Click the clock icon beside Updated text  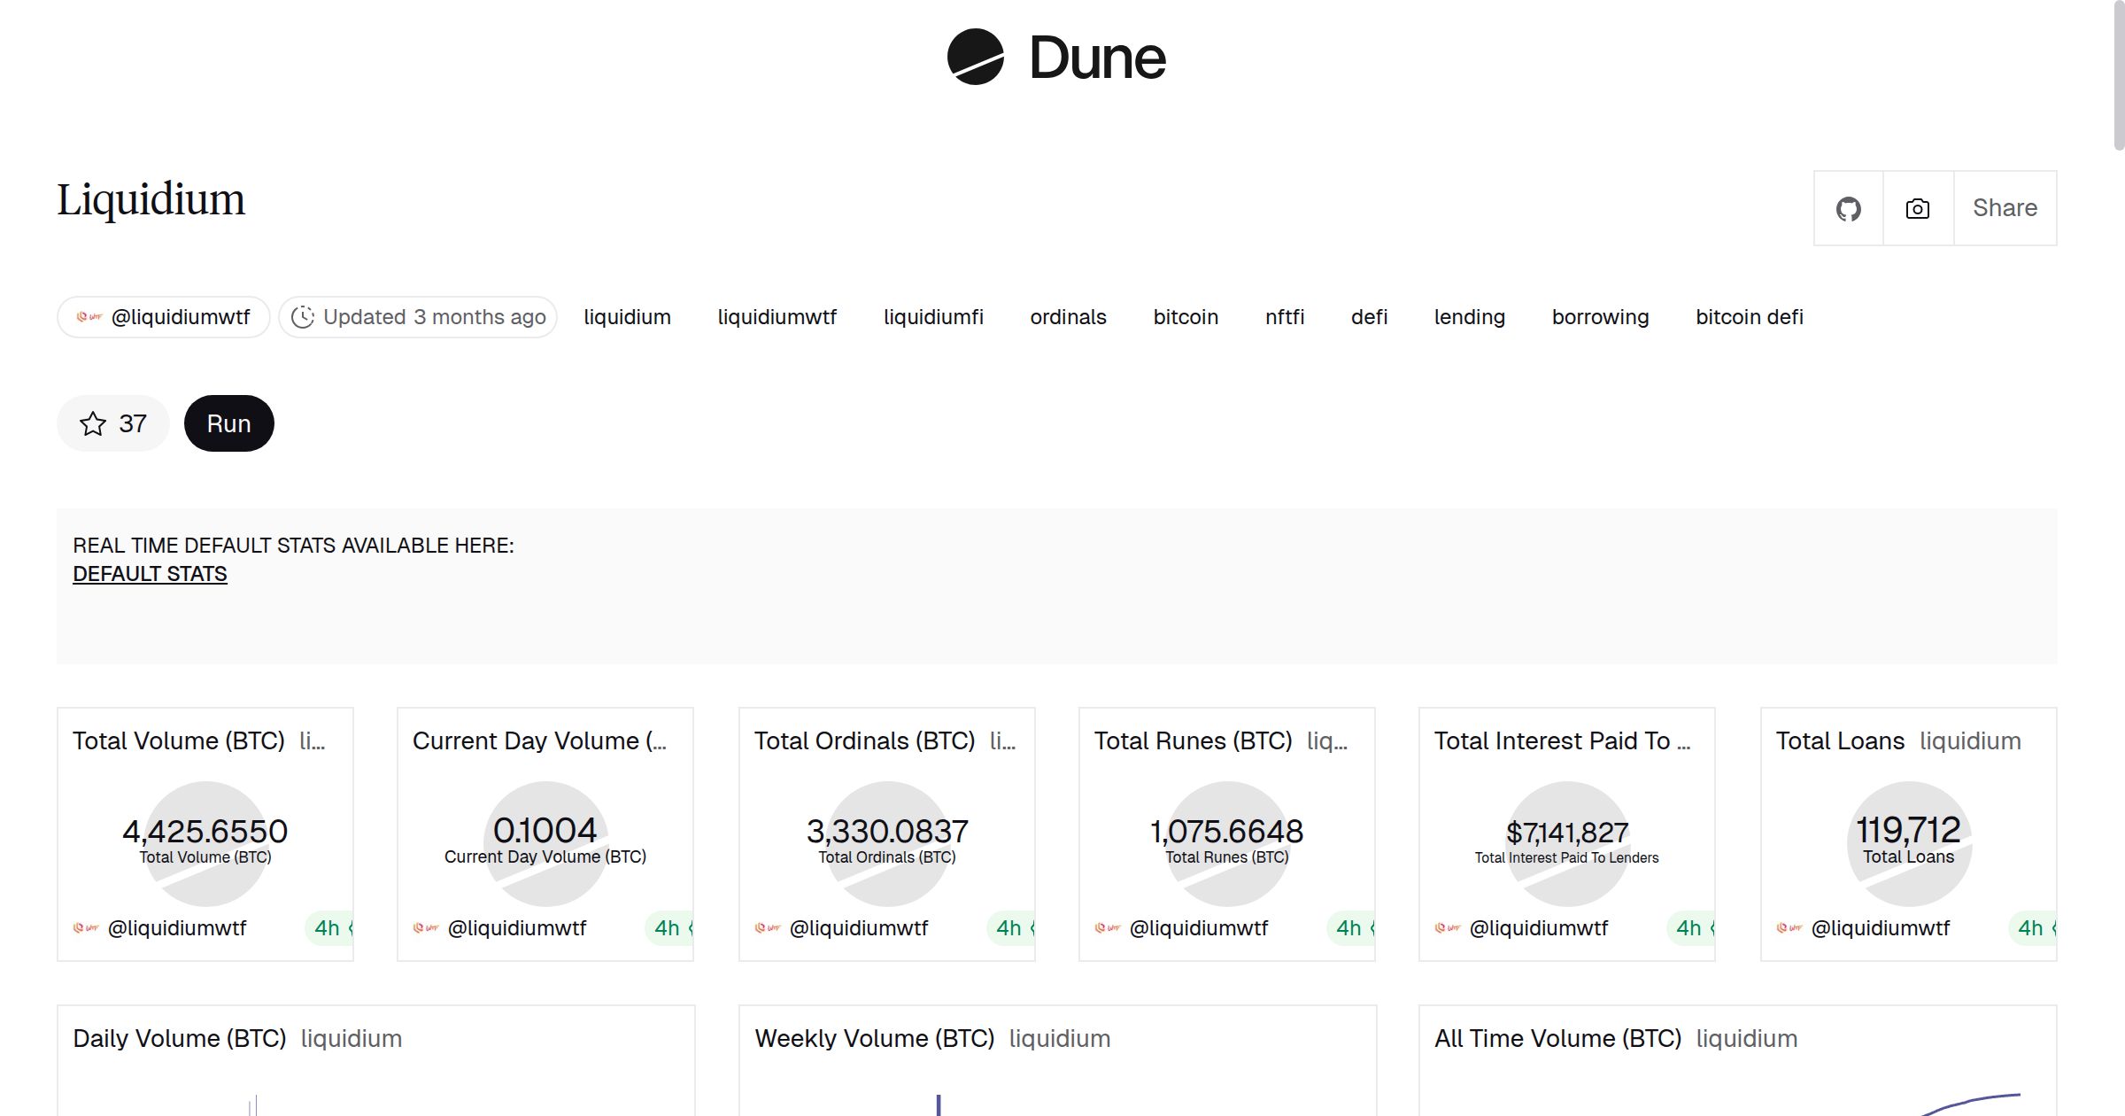click(303, 317)
